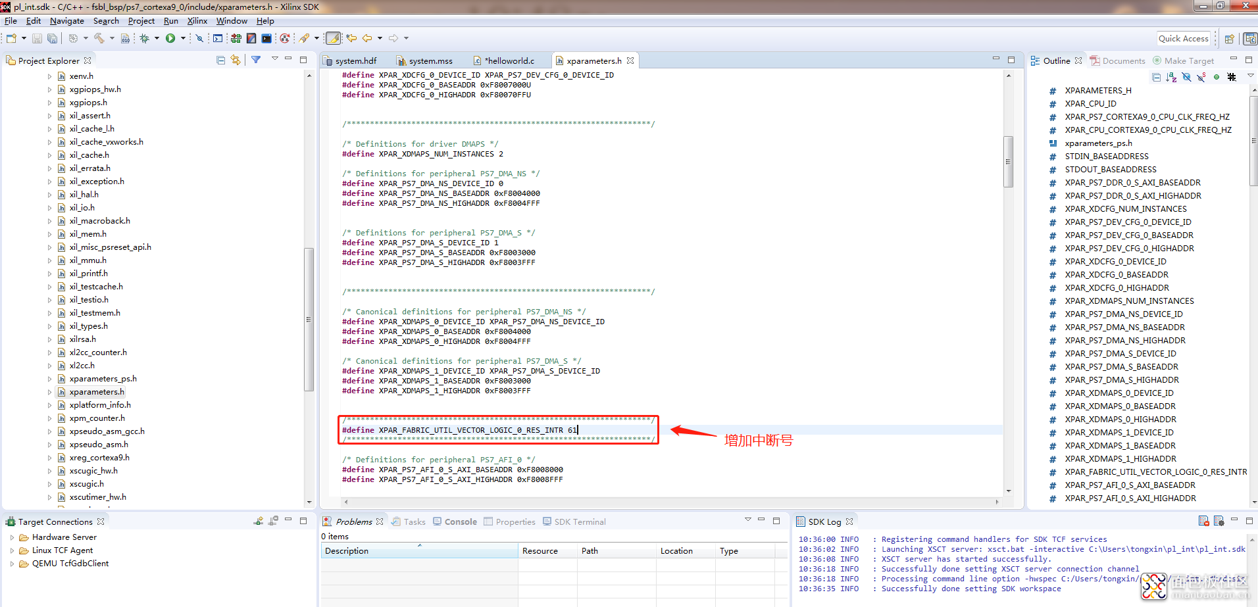Expand the Linux TCF Agent node

12,550
